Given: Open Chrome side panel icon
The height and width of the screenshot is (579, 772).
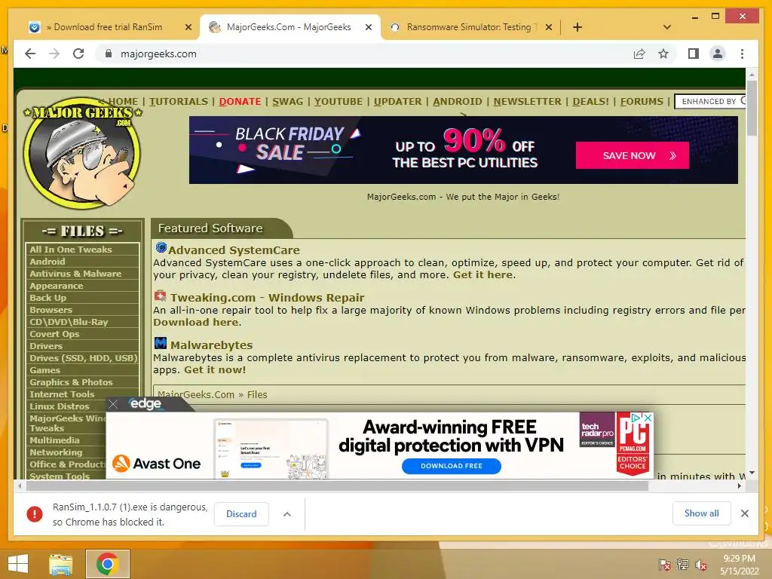Looking at the screenshot, I should click(x=694, y=54).
